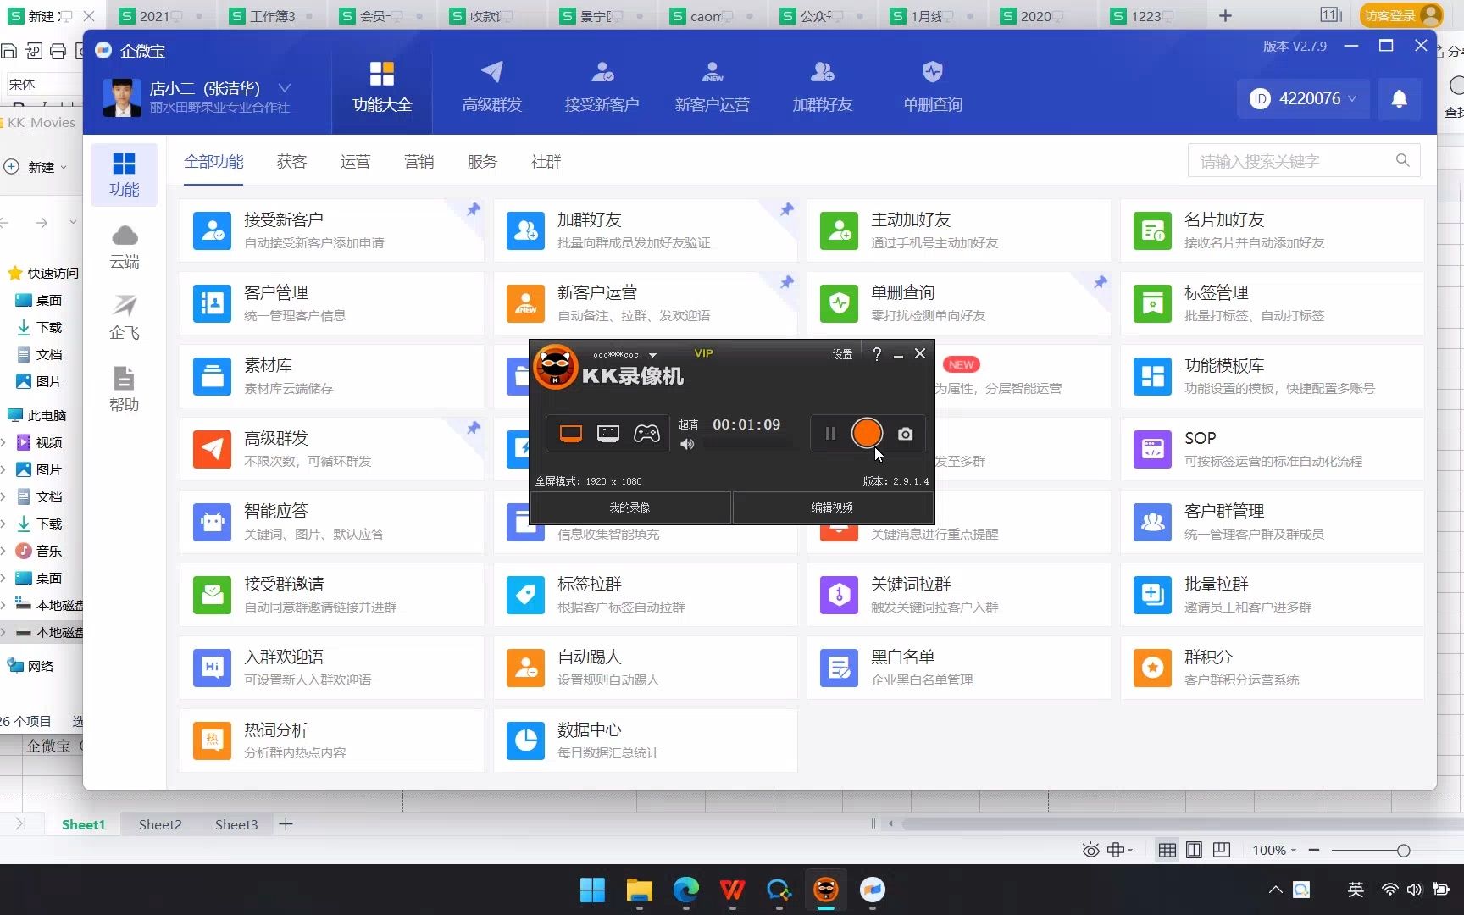
Task: Expand the KK录像机 account dropdown arrow
Action: (x=652, y=355)
